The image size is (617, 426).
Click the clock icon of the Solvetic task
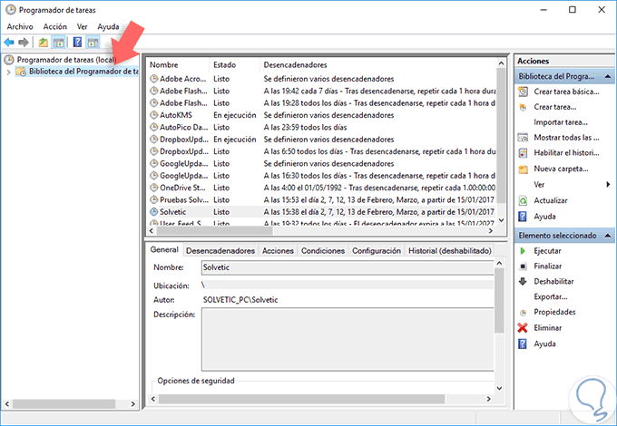[x=154, y=212]
